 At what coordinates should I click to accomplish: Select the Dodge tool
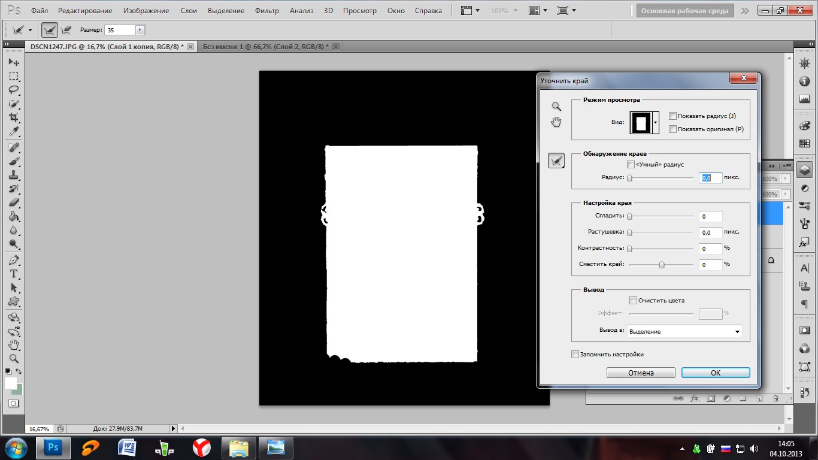click(14, 244)
